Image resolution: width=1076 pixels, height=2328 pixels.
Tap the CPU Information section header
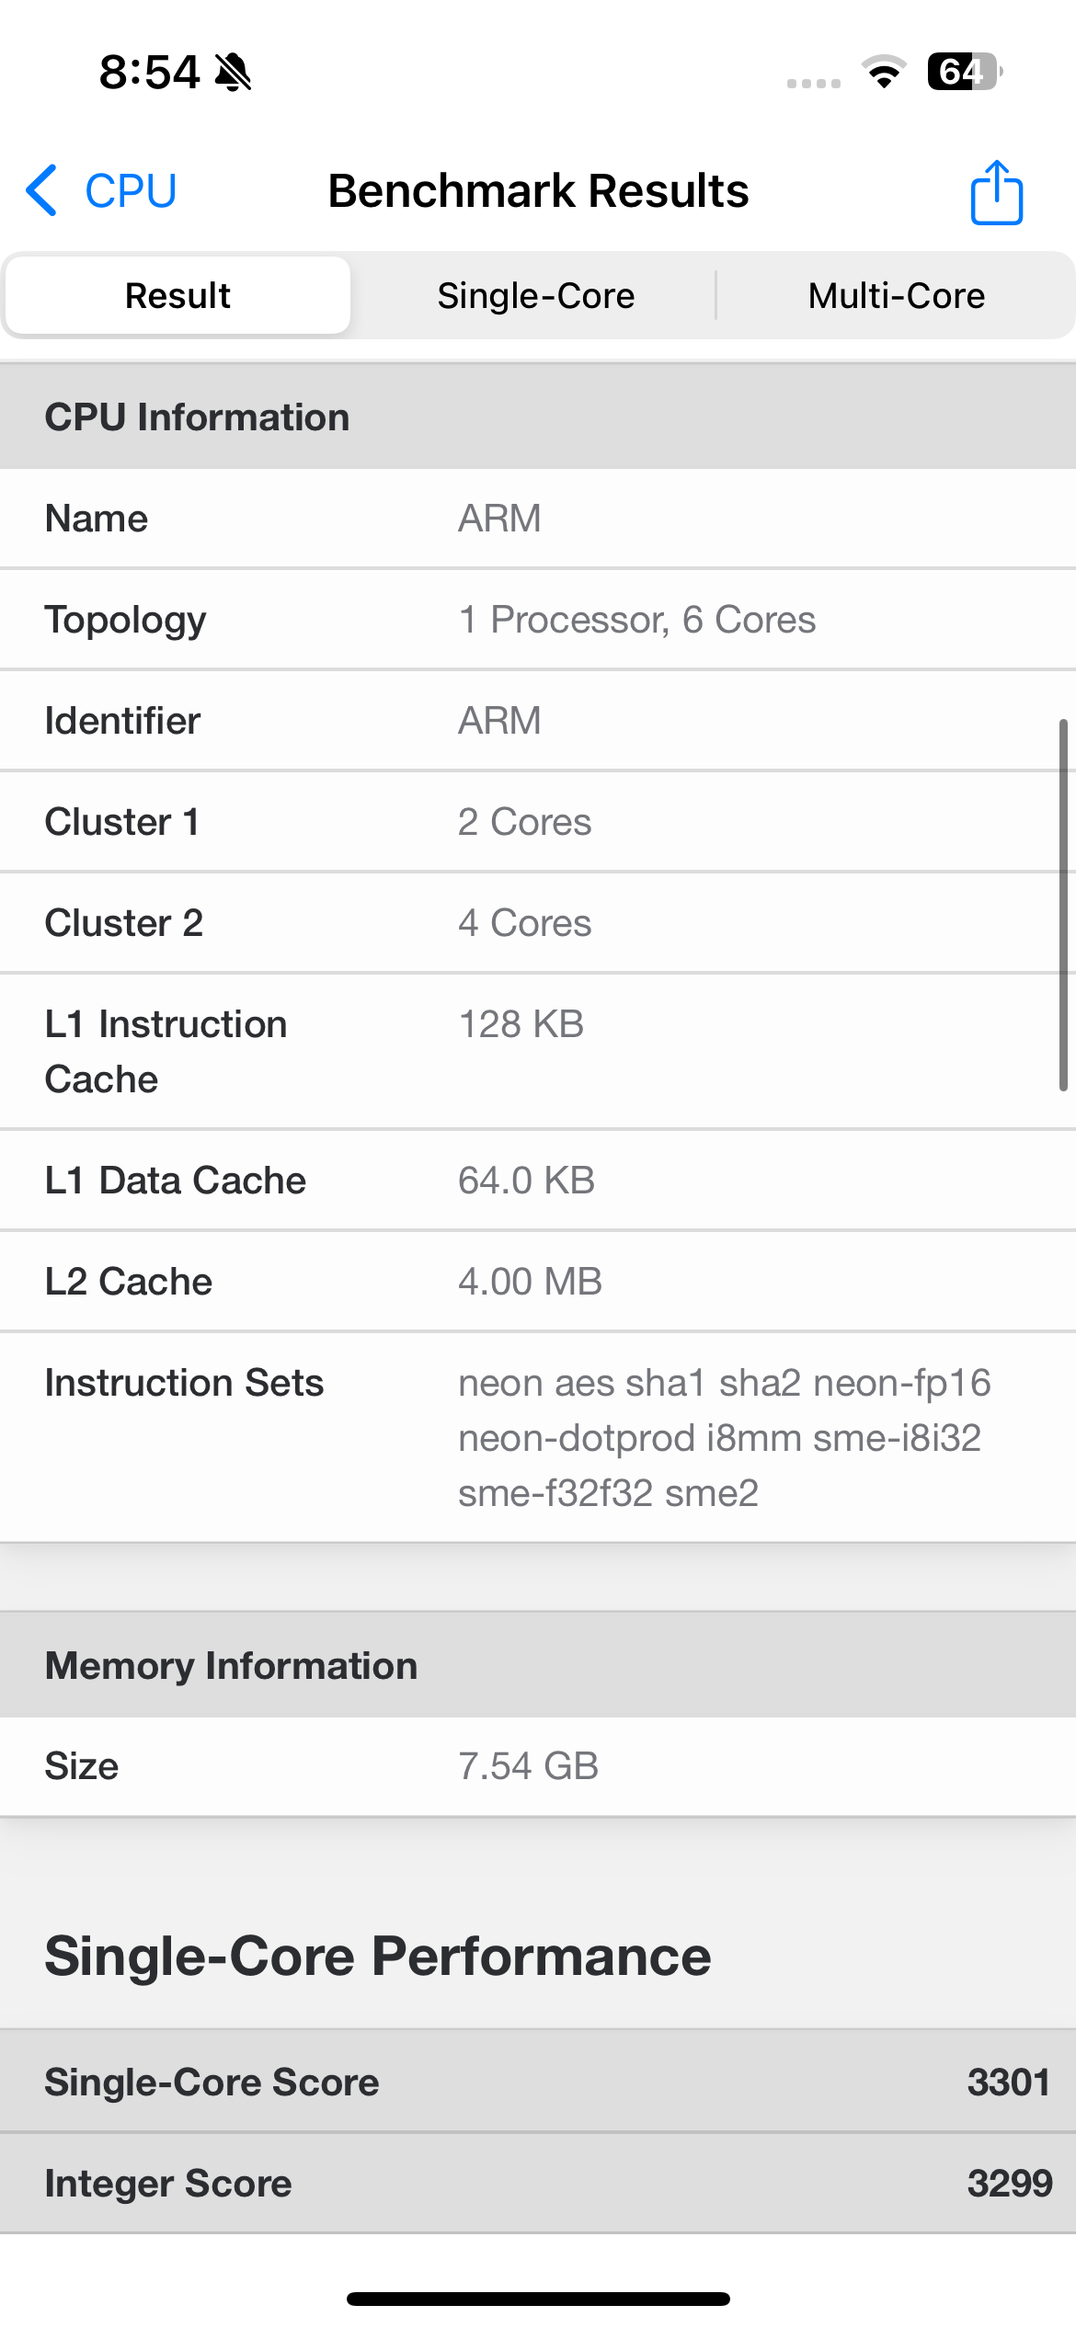[538, 417]
